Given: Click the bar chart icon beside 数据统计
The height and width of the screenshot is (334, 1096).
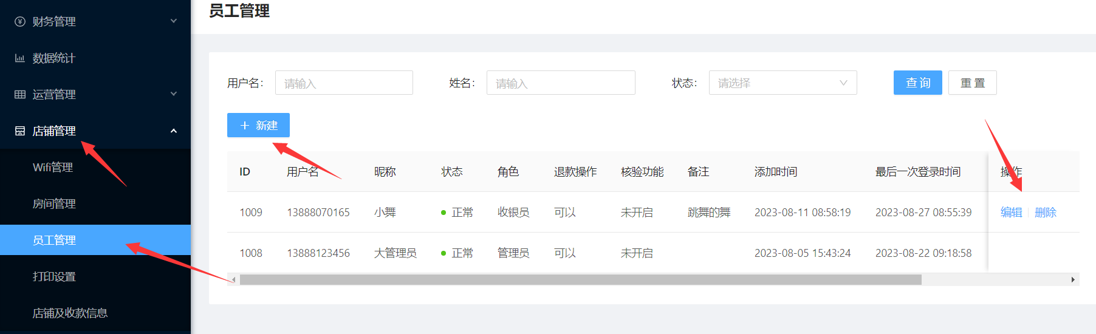Looking at the screenshot, I should [x=20, y=58].
